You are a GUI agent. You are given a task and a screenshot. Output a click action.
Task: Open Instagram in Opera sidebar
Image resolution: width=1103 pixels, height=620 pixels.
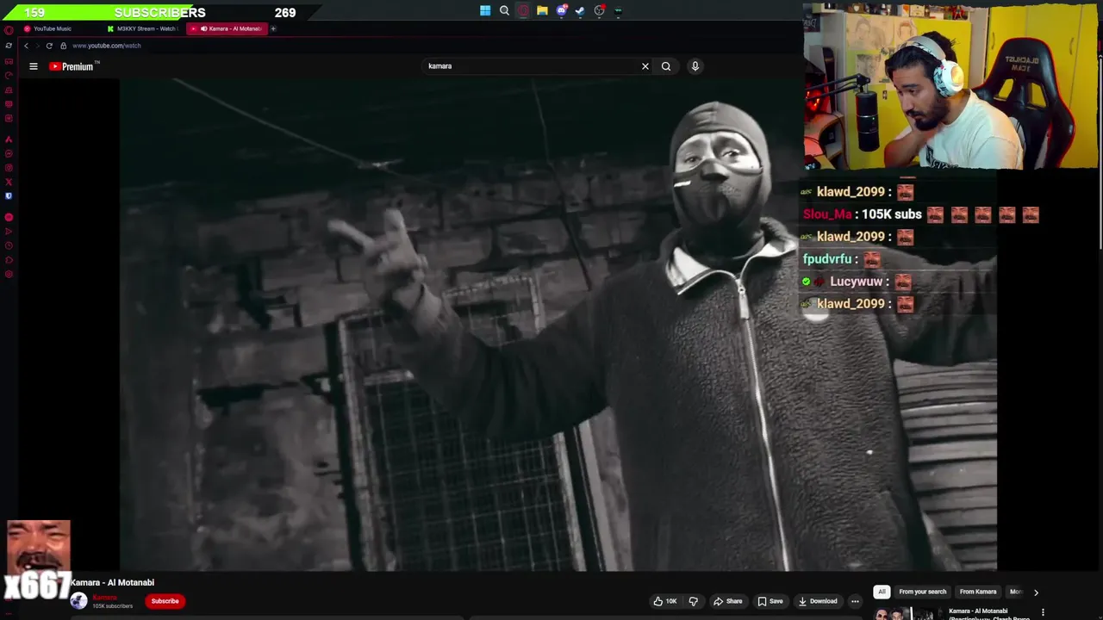click(x=9, y=168)
